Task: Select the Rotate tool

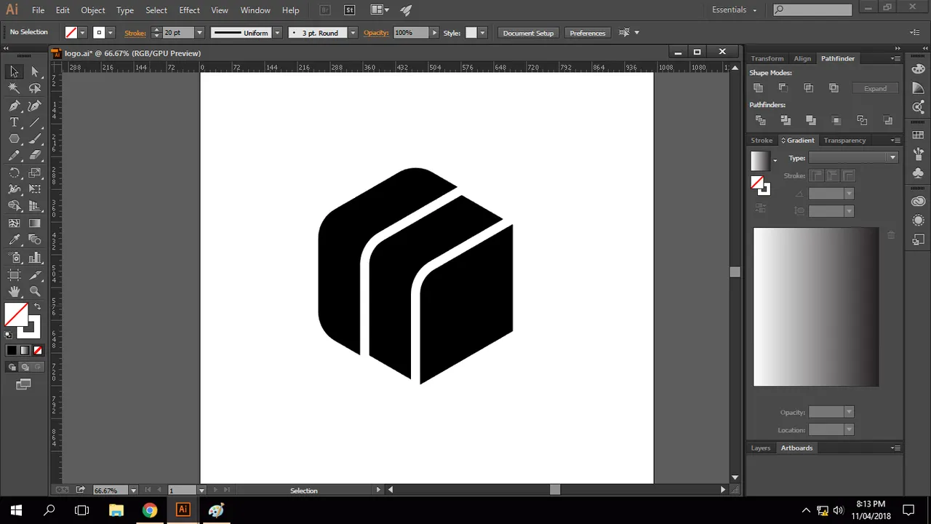Action: coord(14,172)
